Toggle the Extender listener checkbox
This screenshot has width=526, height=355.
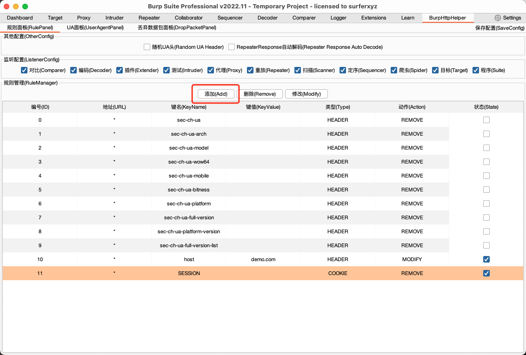tap(120, 70)
